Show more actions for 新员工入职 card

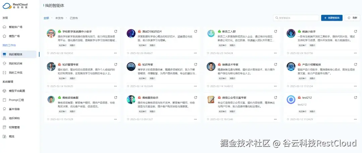click(x=275, y=53)
